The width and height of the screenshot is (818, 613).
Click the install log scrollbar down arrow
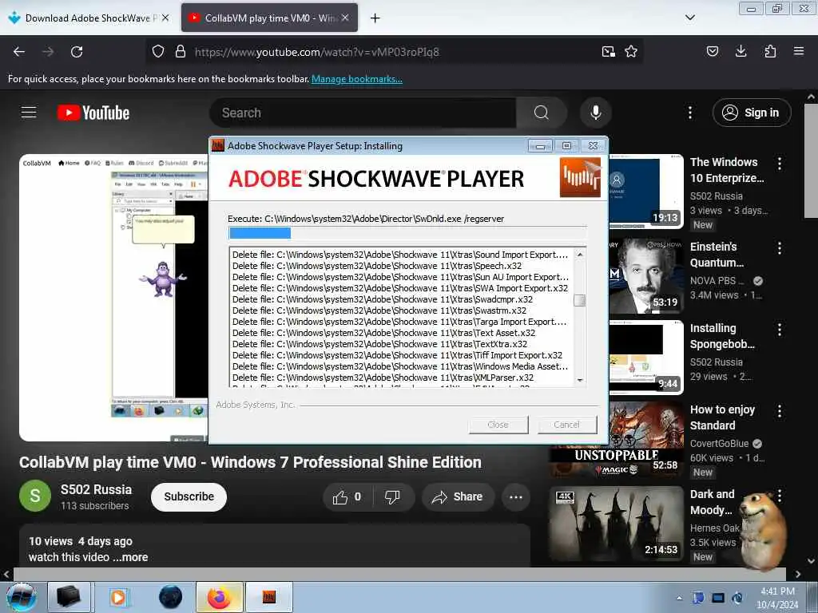(580, 380)
